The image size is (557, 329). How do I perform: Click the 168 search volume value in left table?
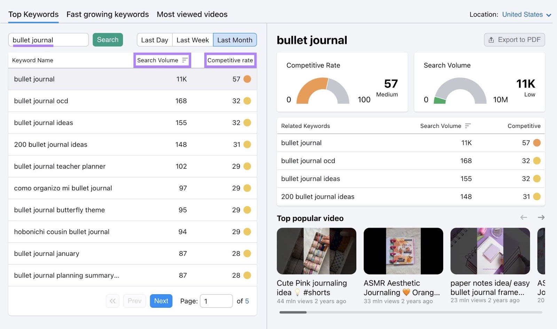(x=181, y=101)
